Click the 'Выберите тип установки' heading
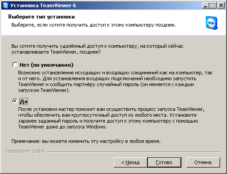The height and width of the screenshot is (174, 227). pyautogui.click(x=42, y=17)
